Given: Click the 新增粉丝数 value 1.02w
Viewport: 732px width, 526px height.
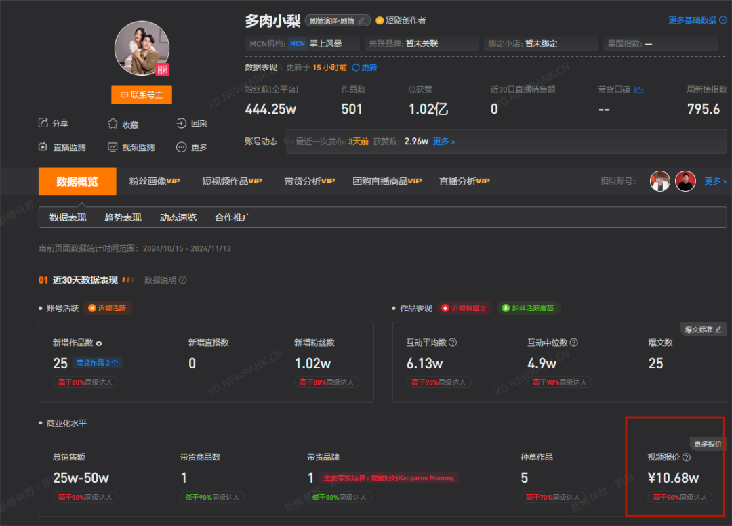Looking at the screenshot, I should 312,364.
